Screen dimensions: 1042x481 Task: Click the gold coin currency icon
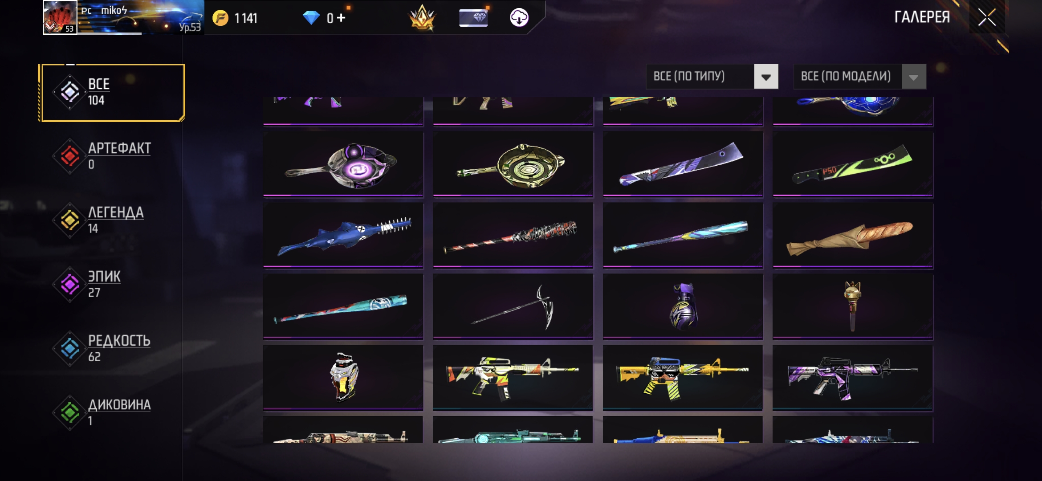220,18
